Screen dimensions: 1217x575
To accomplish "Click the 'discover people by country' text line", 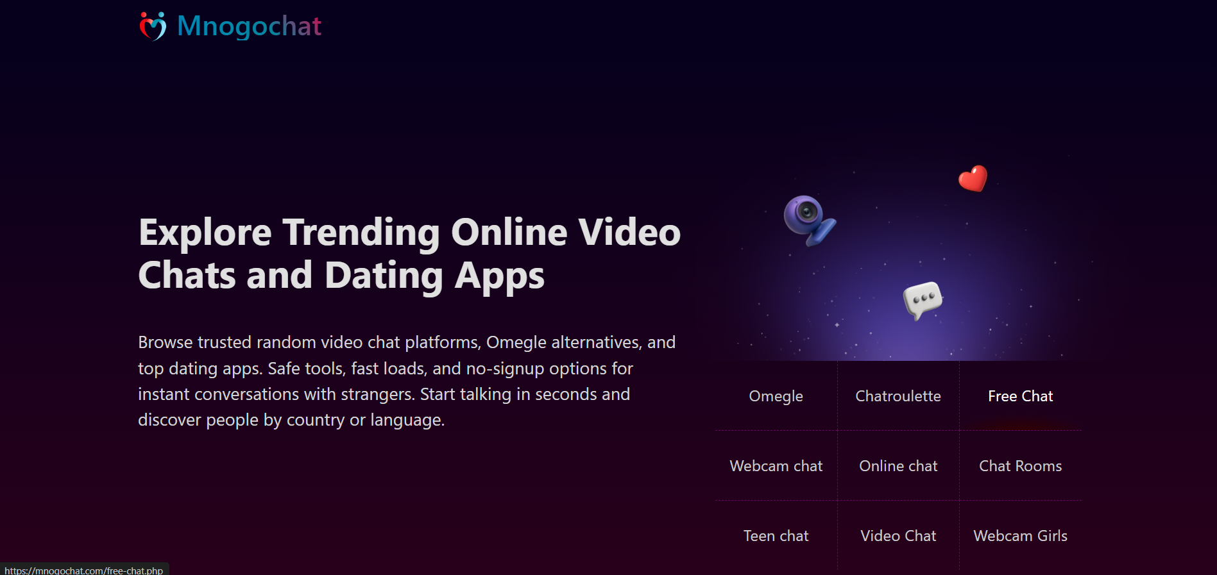I will 291,421.
